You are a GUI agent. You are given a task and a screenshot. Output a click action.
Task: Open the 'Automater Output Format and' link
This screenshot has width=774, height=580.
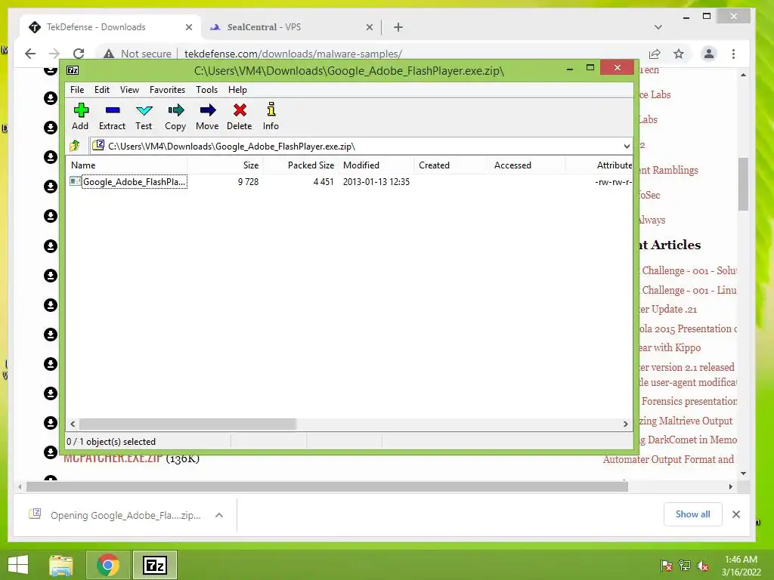[668, 459]
